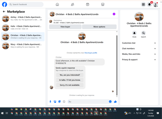The height and width of the screenshot is (119, 162).
Task: Open the nine-dot Menu grid icon
Action: tap(143, 5)
